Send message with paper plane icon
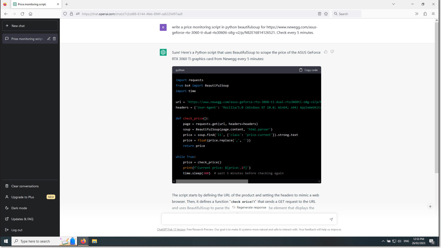 click(x=331, y=219)
